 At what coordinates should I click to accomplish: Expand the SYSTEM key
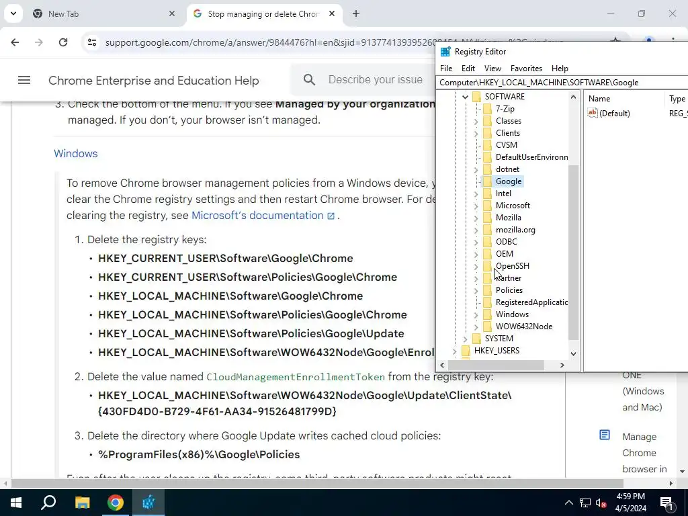pos(465,339)
